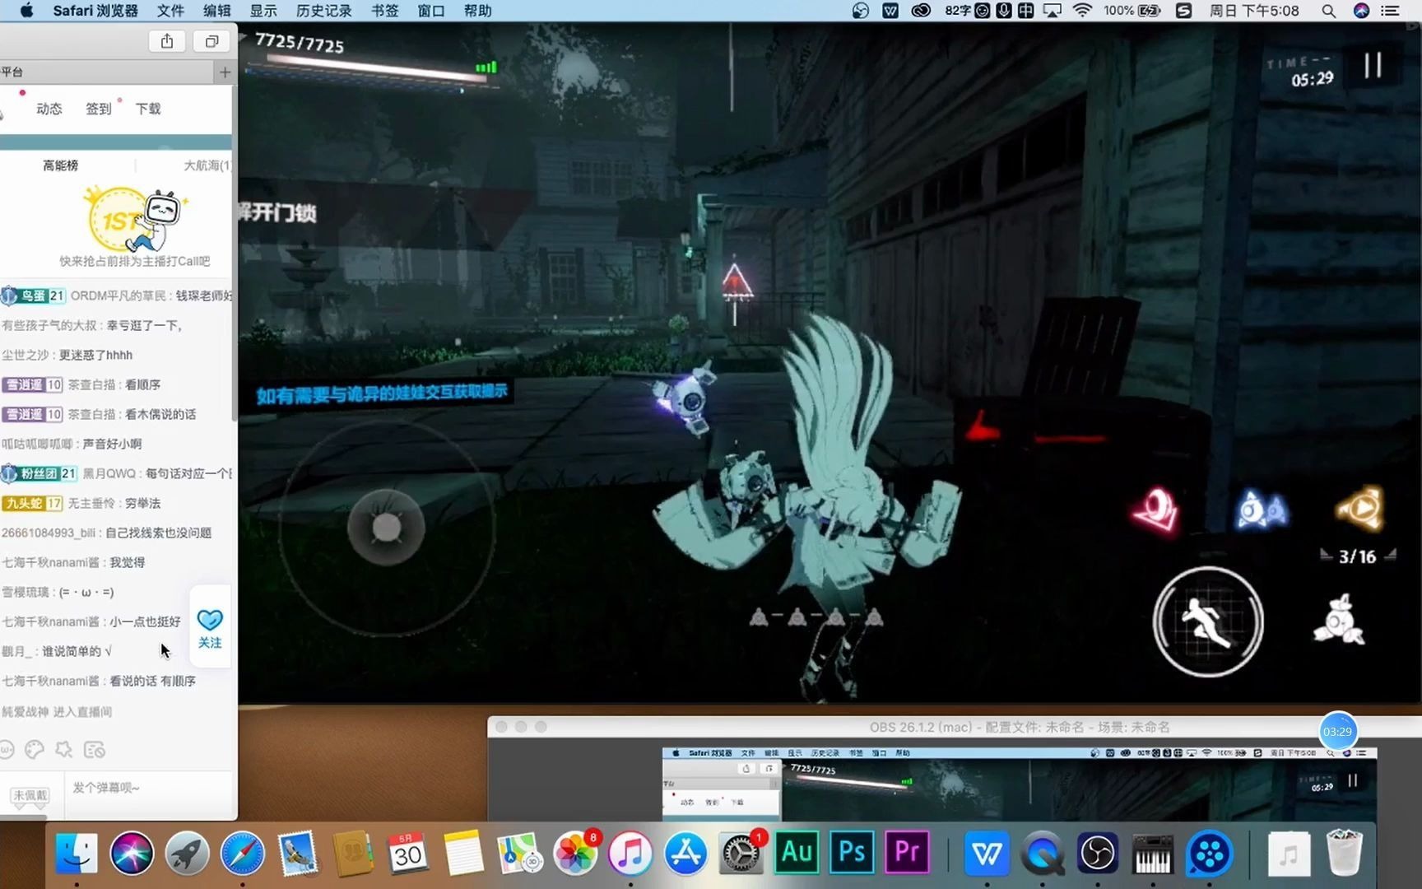Click the 鸟蛋 21 fan badge
This screenshot has width=1422, height=889.
[33, 296]
